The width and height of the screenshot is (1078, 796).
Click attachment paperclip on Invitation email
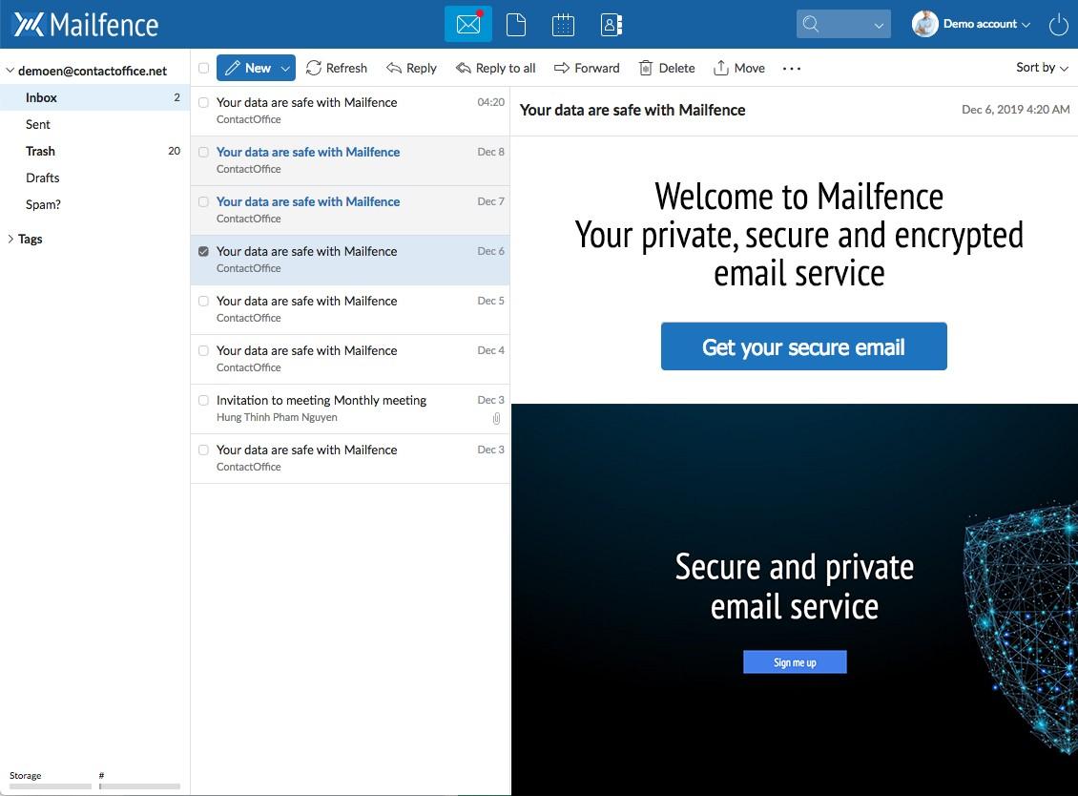[496, 418]
